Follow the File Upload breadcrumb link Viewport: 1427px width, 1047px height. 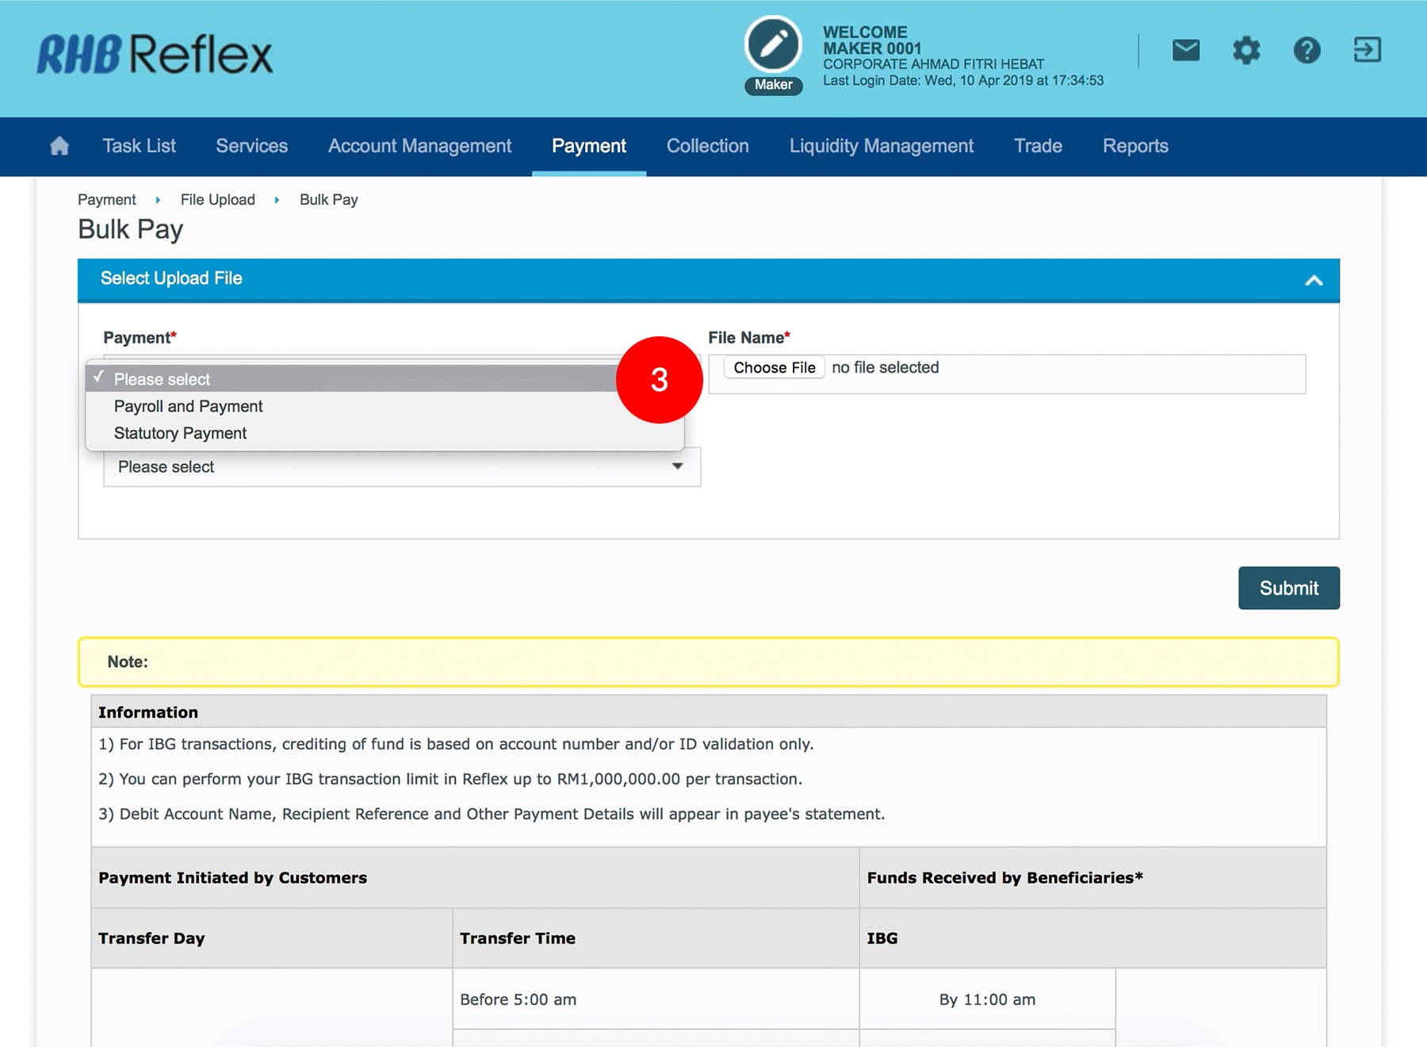[x=217, y=200]
